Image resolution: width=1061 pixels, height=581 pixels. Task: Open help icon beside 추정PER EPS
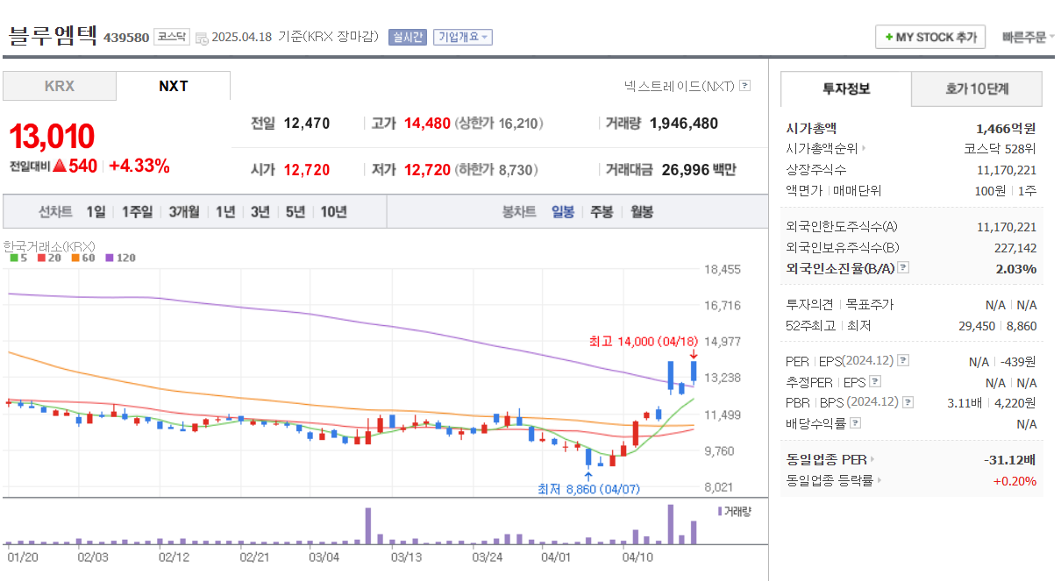[x=874, y=382]
